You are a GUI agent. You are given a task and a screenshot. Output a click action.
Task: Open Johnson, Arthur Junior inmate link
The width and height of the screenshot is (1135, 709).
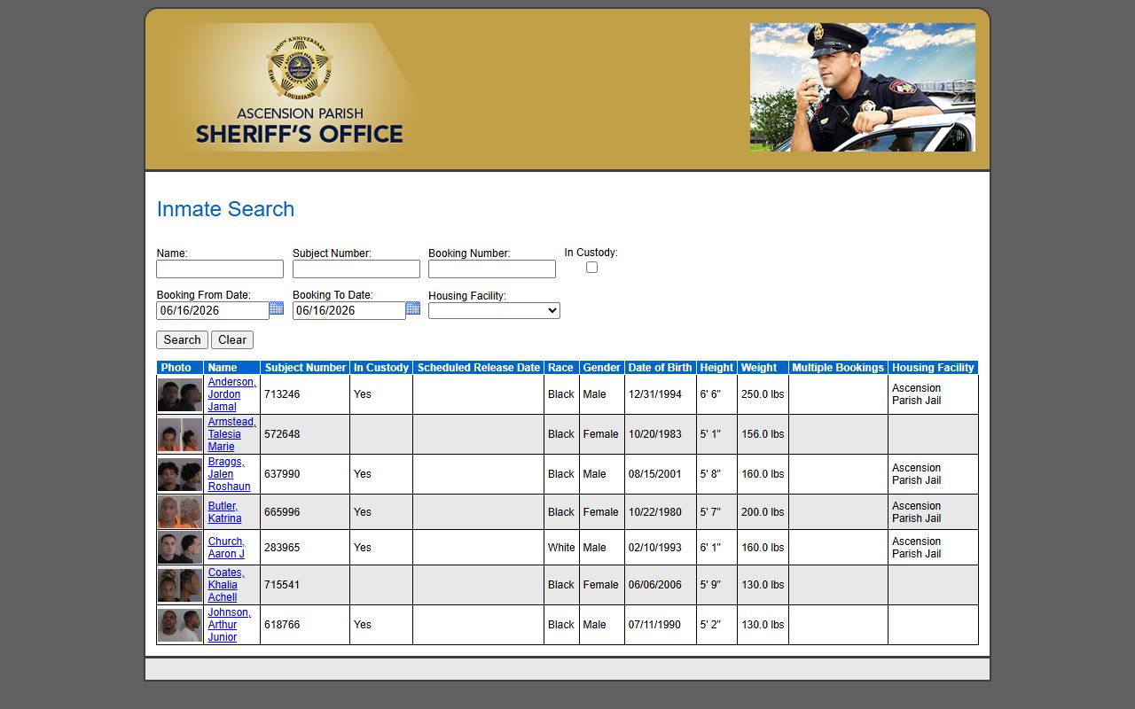coord(229,625)
